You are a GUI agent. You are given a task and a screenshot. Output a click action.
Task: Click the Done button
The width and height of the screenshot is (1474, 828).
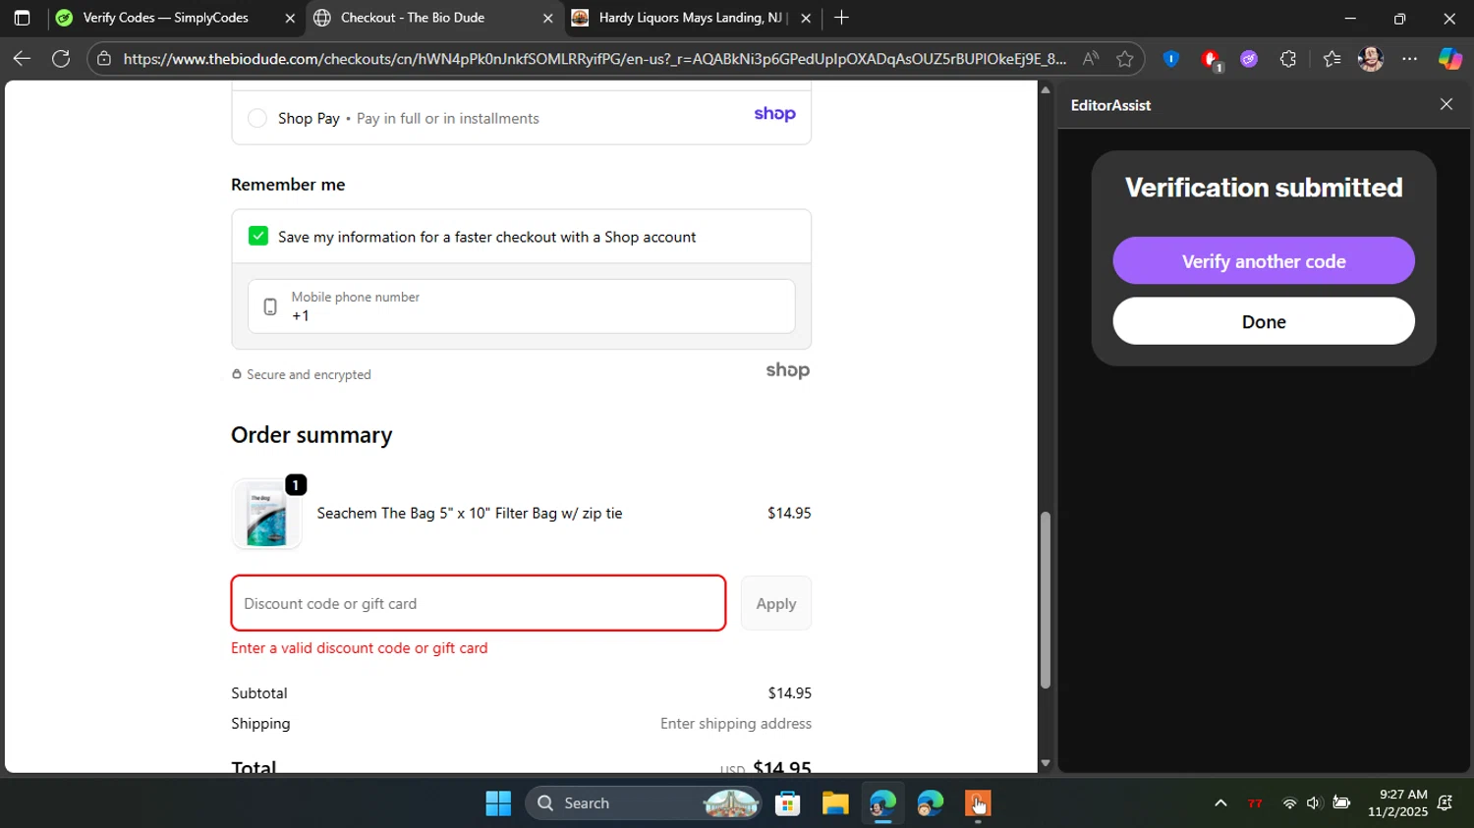coord(1264,321)
